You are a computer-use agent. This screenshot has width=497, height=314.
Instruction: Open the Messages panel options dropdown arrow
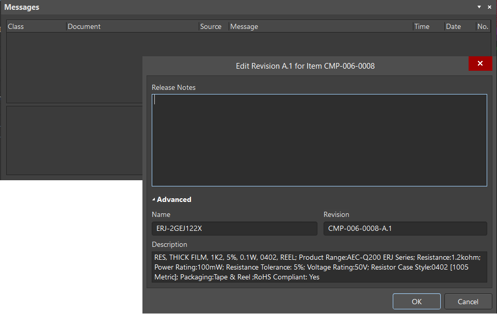(x=479, y=7)
